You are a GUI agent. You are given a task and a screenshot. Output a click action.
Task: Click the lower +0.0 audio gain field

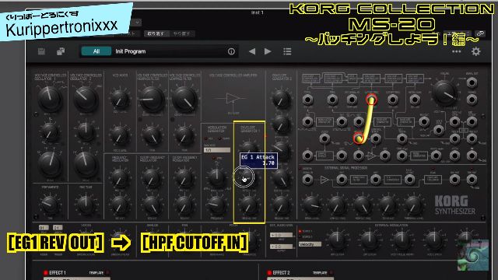tap(281, 247)
